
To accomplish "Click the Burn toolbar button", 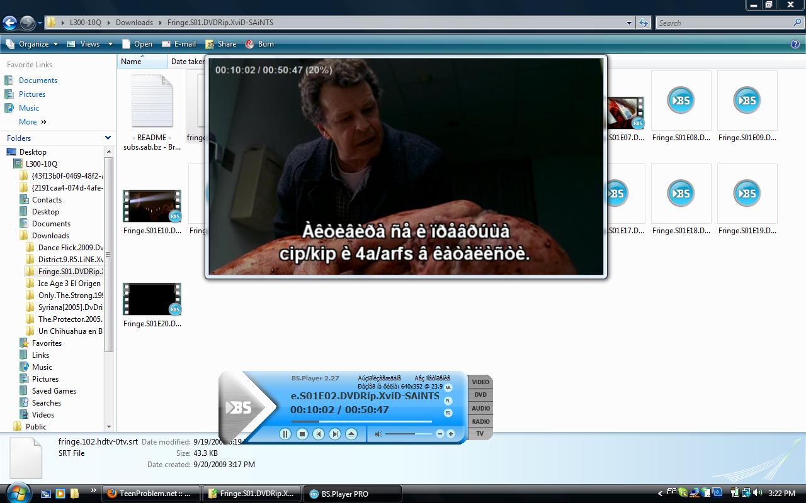I will [x=259, y=44].
